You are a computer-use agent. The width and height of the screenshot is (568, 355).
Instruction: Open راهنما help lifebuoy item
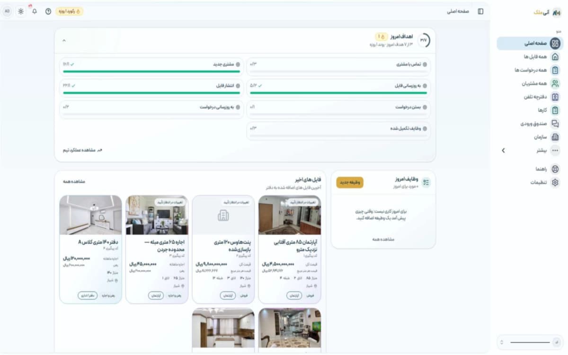click(530, 169)
